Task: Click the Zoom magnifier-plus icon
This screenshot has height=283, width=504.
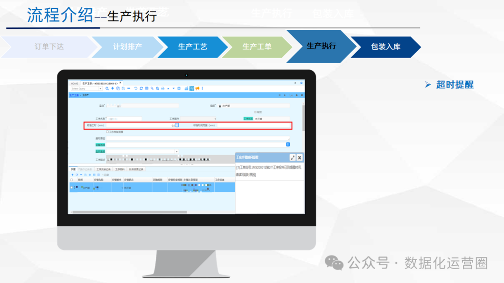Action: point(158,88)
